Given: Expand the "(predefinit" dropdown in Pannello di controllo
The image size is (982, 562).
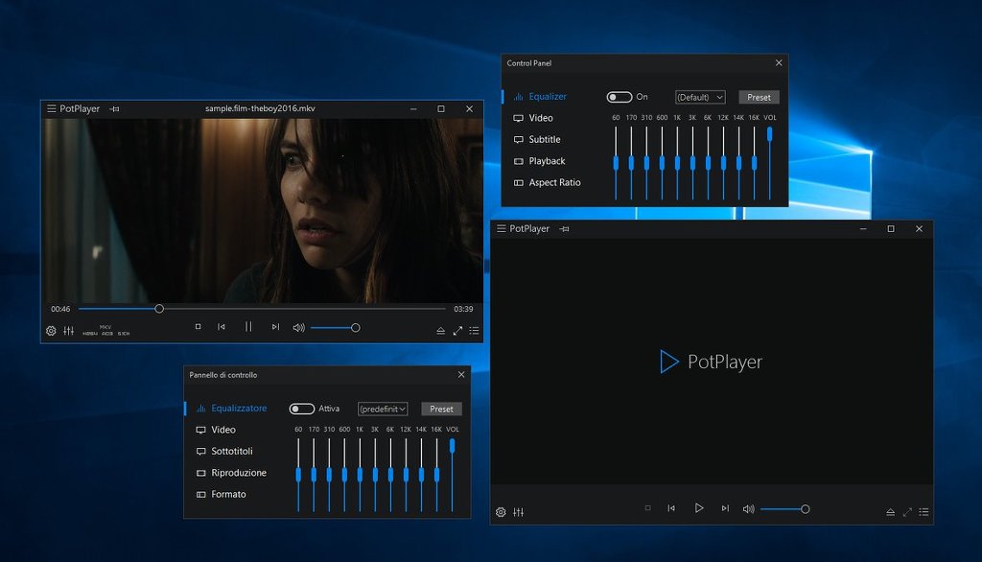Looking at the screenshot, I should point(383,409).
